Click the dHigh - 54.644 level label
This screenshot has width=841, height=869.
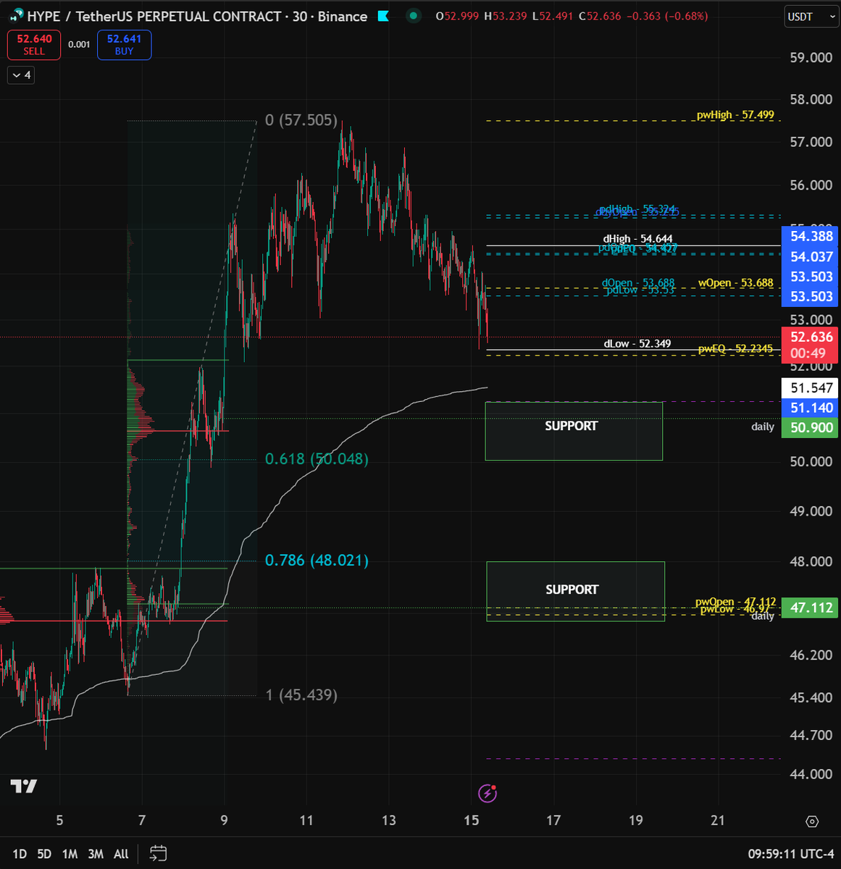point(637,239)
